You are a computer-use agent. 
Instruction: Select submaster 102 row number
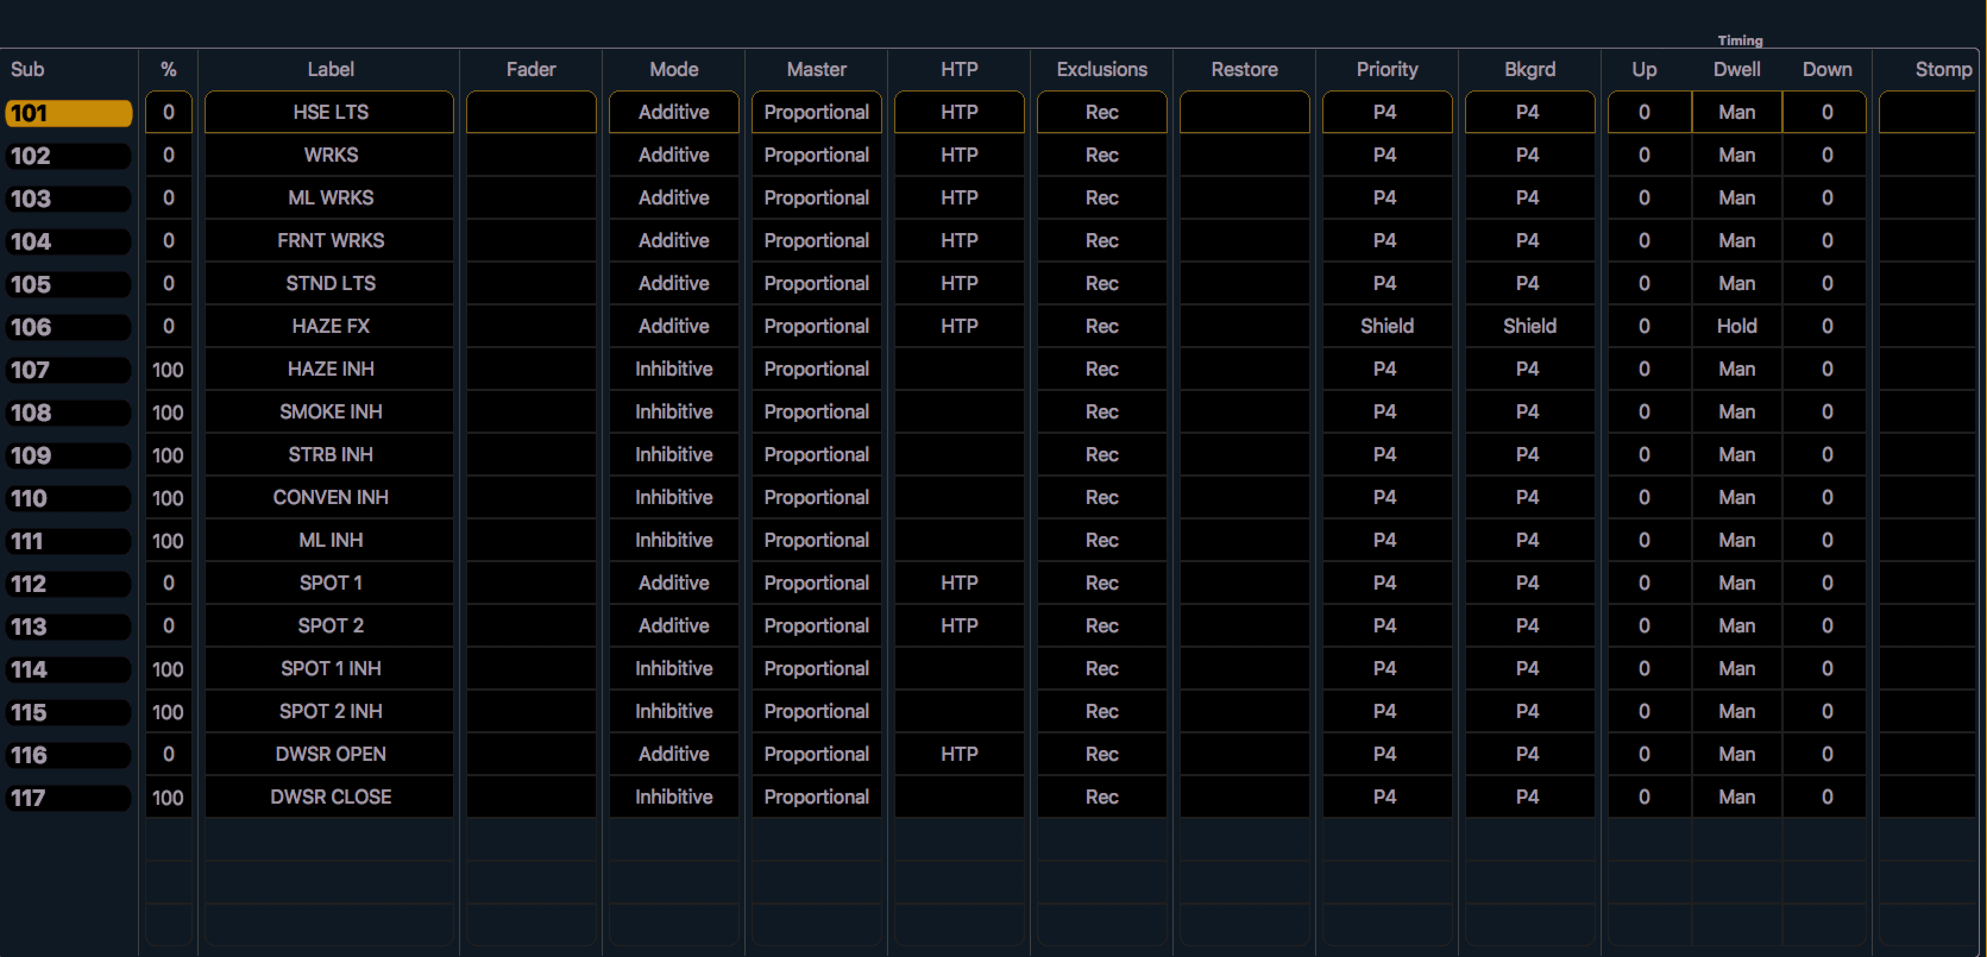pos(68,156)
